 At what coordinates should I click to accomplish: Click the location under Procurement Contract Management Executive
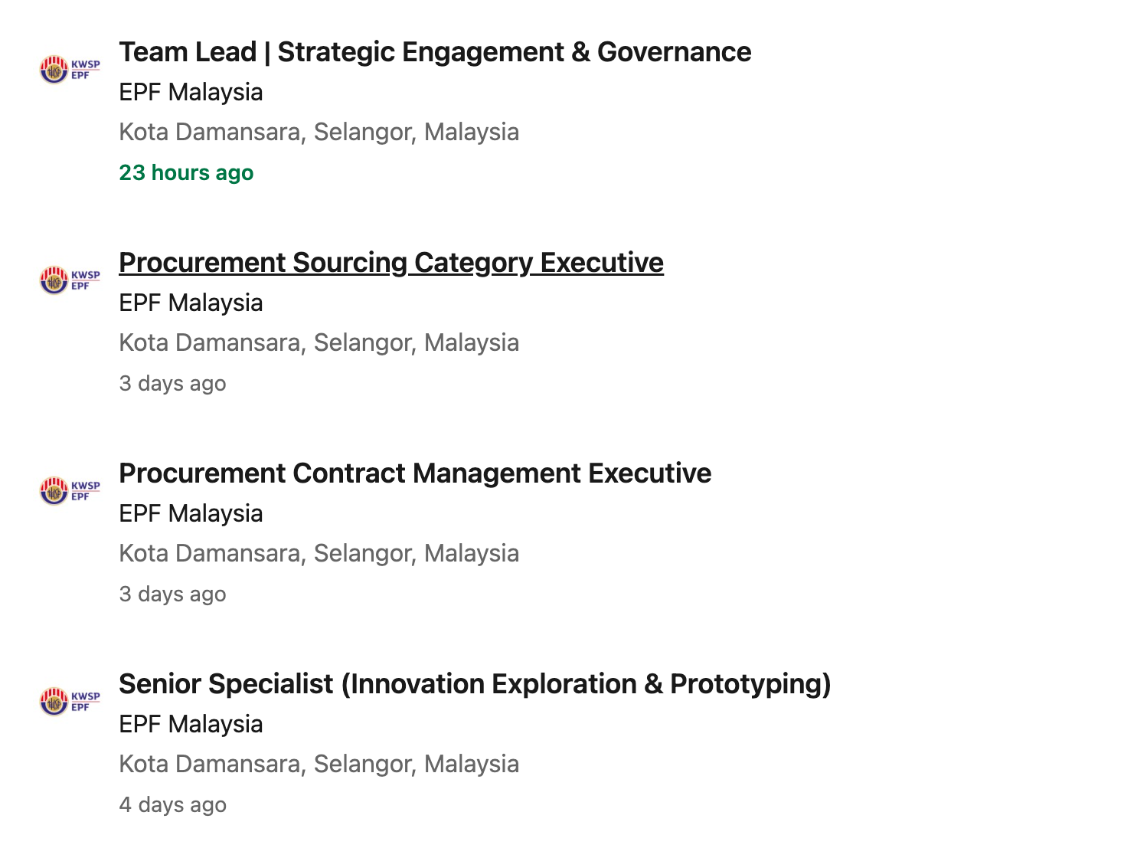[x=319, y=553]
